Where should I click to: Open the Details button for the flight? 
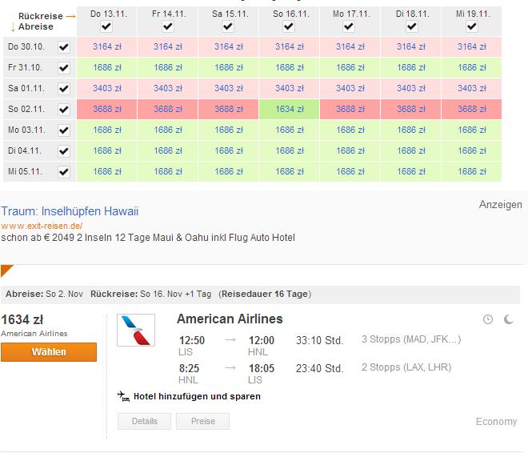tap(145, 421)
